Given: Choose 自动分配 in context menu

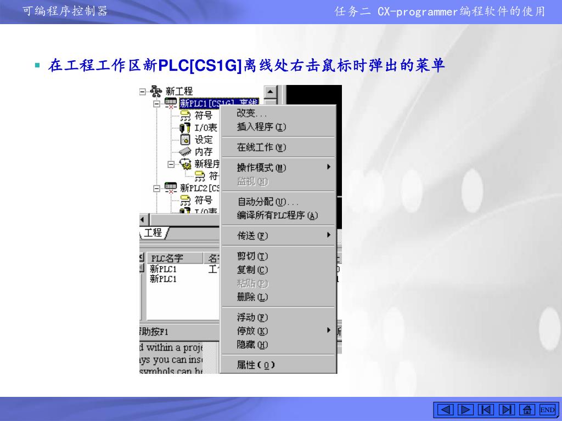Looking at the screenshot, I should click(x=278, y=202).
